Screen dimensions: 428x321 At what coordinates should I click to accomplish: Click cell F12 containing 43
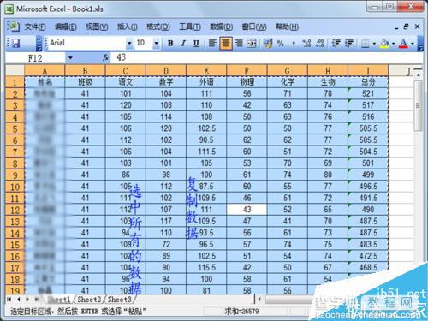[x=247, y=210]
